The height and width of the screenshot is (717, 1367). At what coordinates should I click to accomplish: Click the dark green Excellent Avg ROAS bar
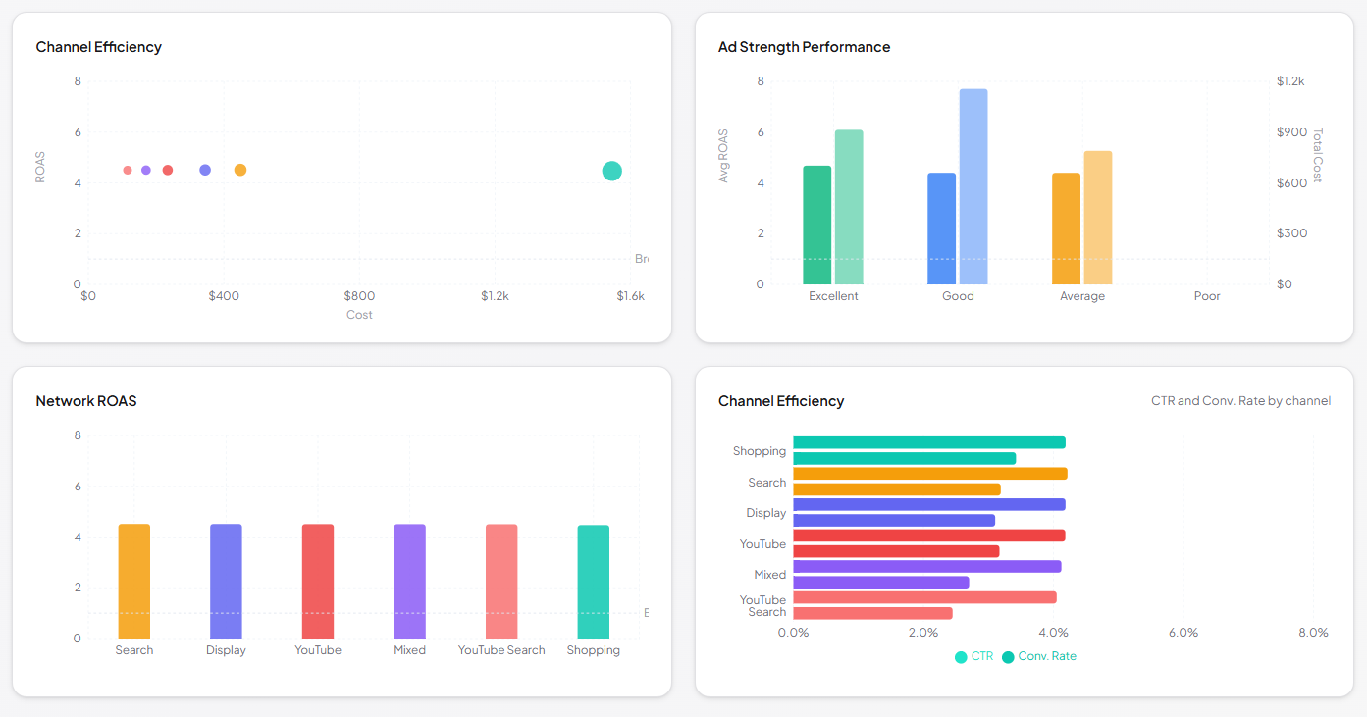(x=817, y=225)
